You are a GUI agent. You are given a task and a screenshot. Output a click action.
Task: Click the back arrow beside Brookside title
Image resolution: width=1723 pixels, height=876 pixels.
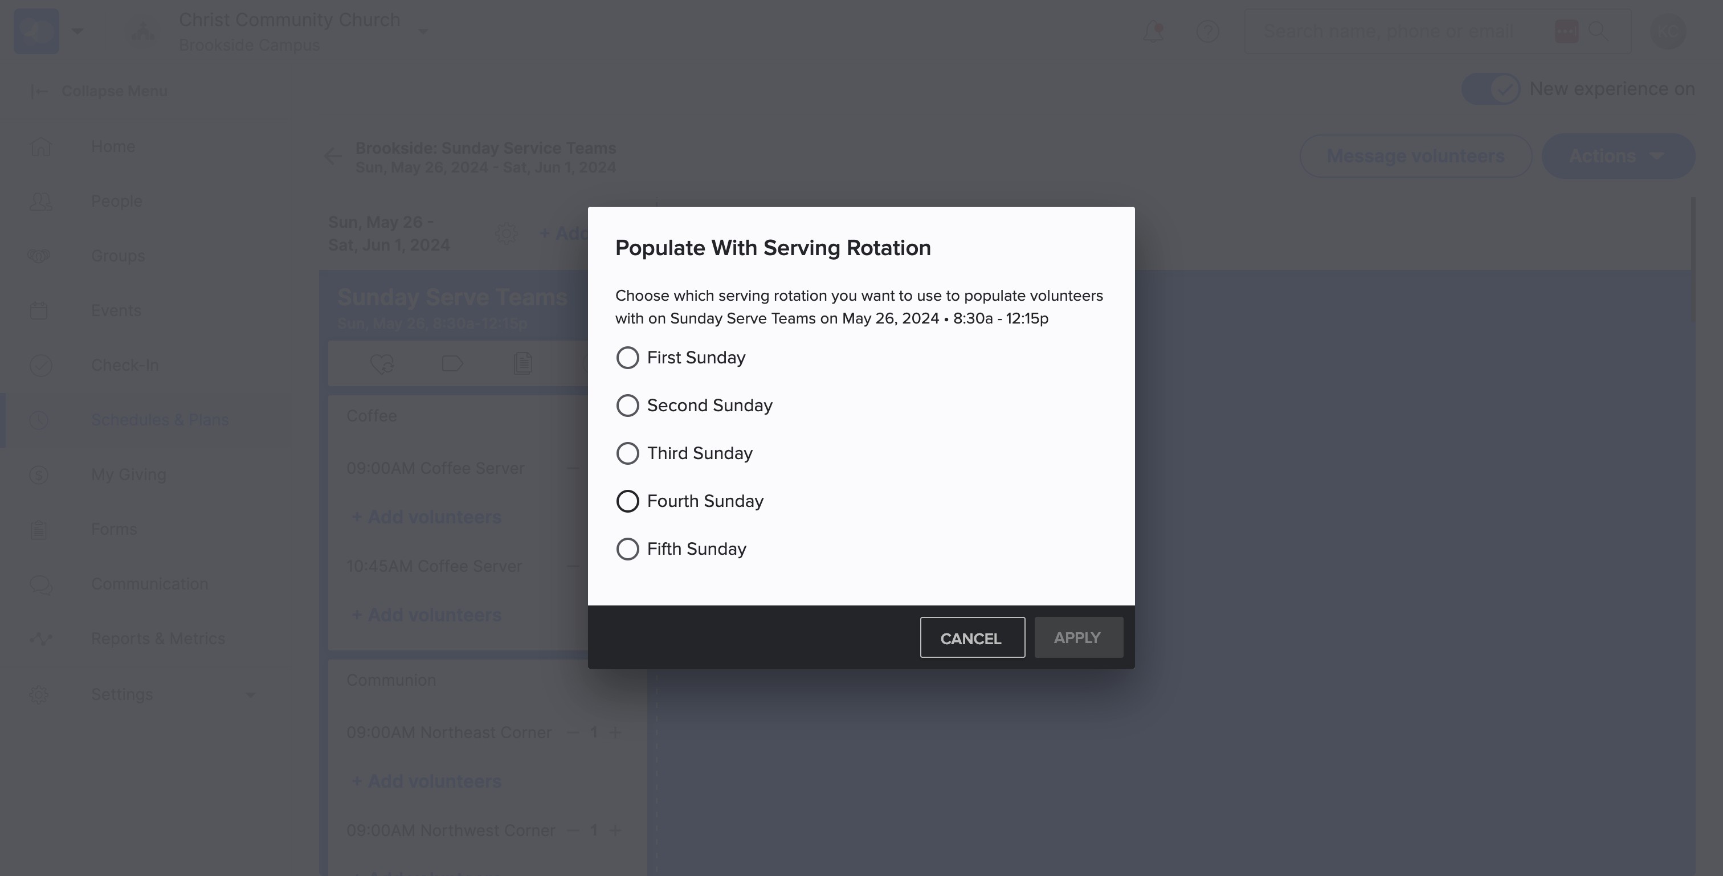point(332,157)
